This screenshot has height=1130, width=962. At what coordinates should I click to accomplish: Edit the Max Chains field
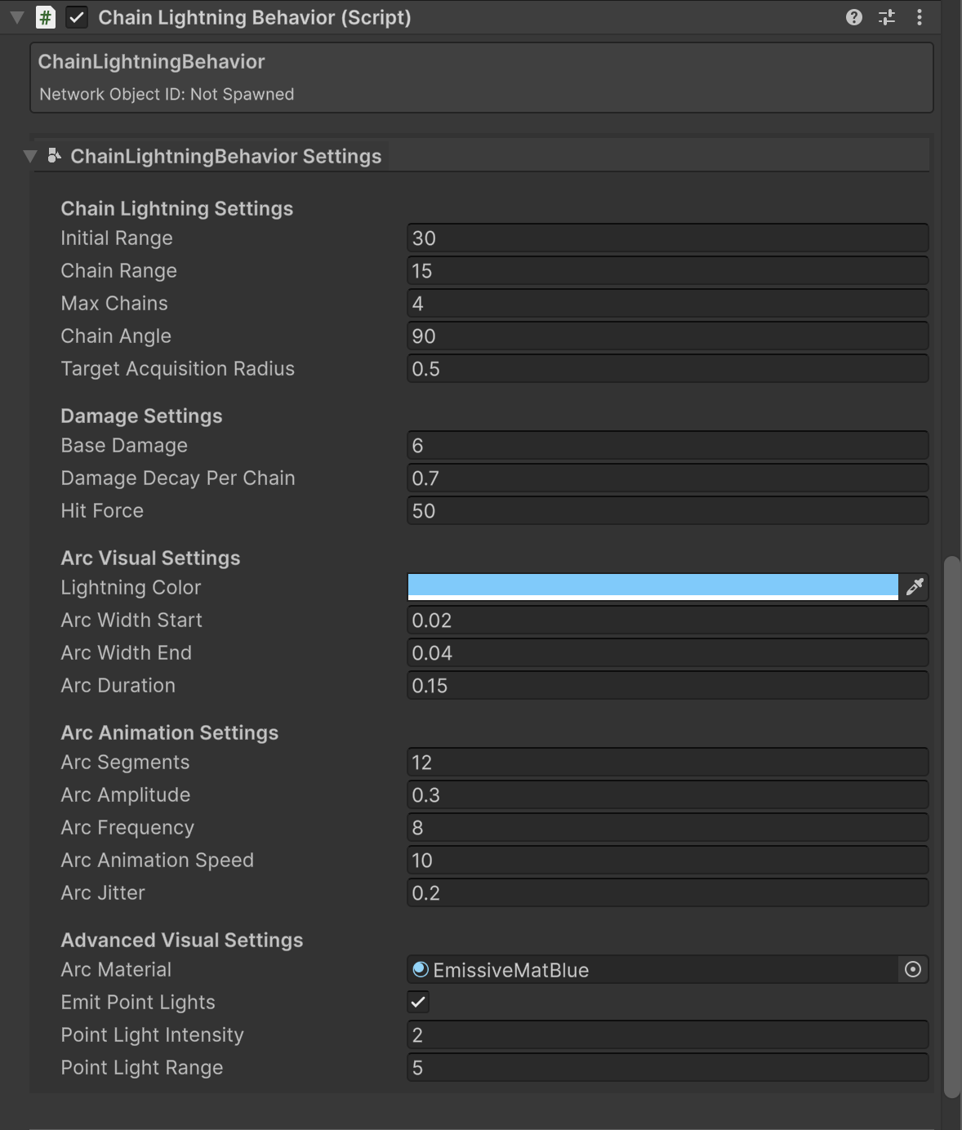(x=666, y=303)
